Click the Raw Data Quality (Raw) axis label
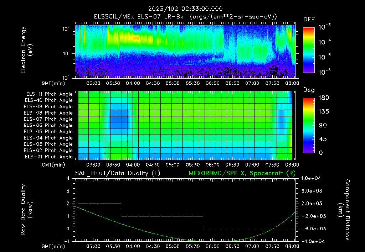Viewport: 365px width, 252px height. pos(26,210)
